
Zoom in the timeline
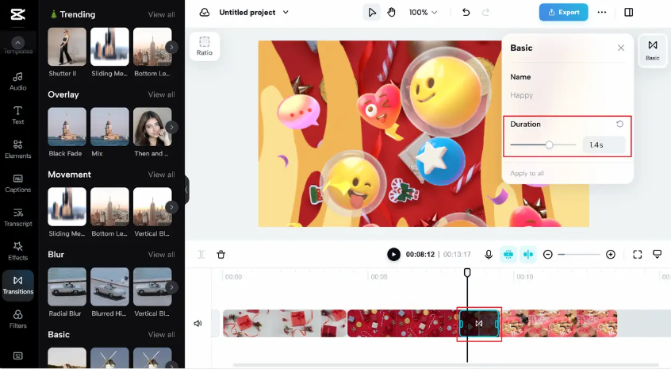coord(611,255)
